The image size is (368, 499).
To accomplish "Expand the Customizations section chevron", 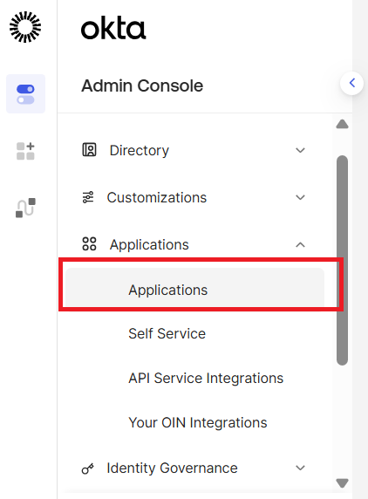I will [300, 197].
